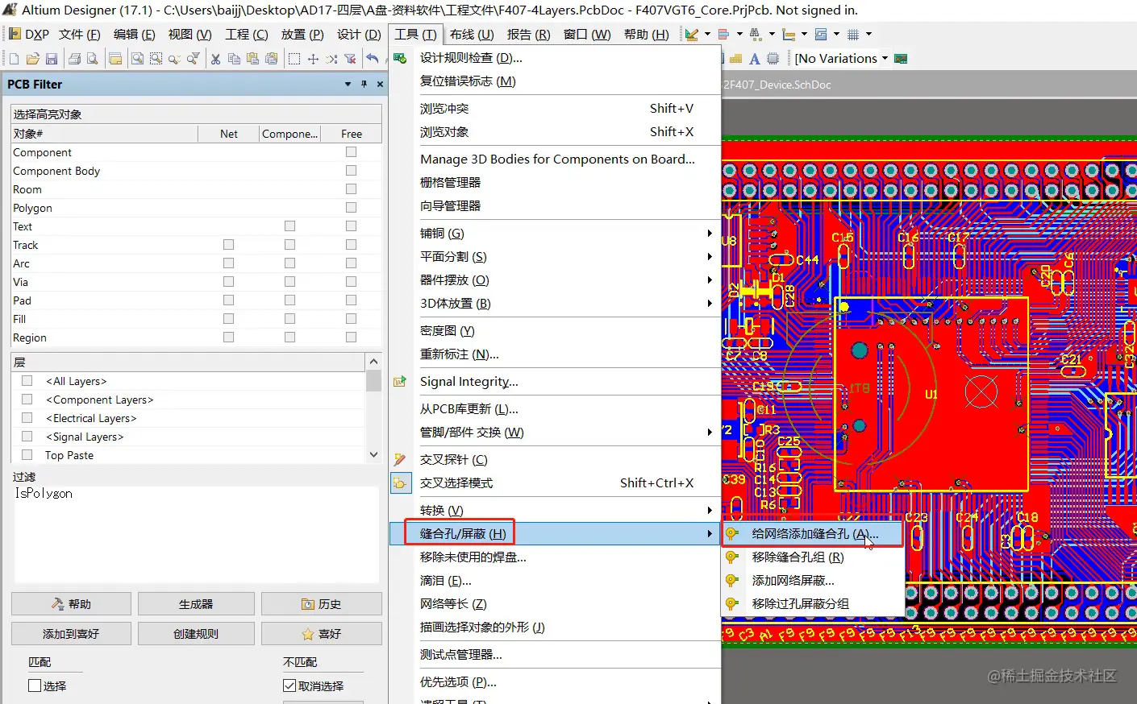Click the Zoom area dashed-box magnifier icon
Screen dimensions: 1137x704
pos(156,59)
